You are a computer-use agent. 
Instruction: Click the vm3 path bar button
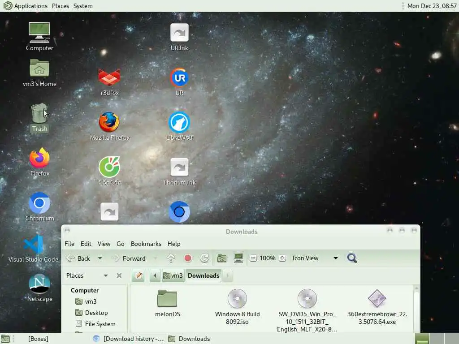point(173,275)
